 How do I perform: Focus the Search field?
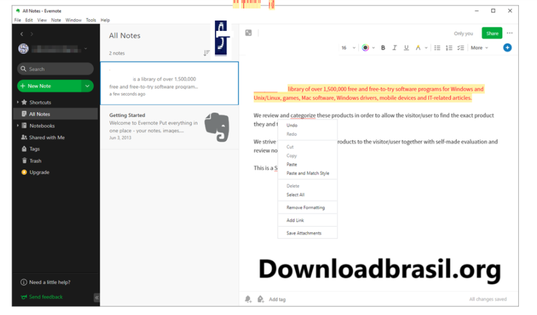(55, 69)
